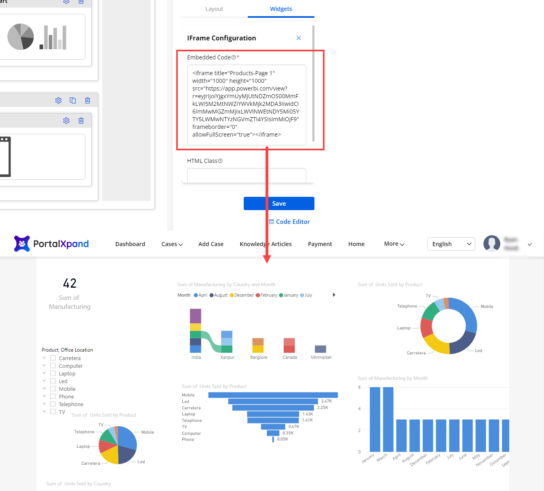Screen dimensions: 544x491
Task: Click the PortalXpand logo
Action: pos(51,244)
